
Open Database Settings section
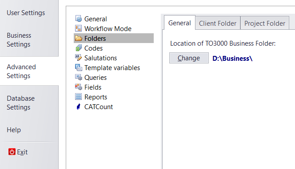(21, 103)
